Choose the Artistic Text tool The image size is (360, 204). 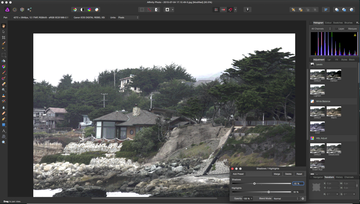tap(4, 131)
